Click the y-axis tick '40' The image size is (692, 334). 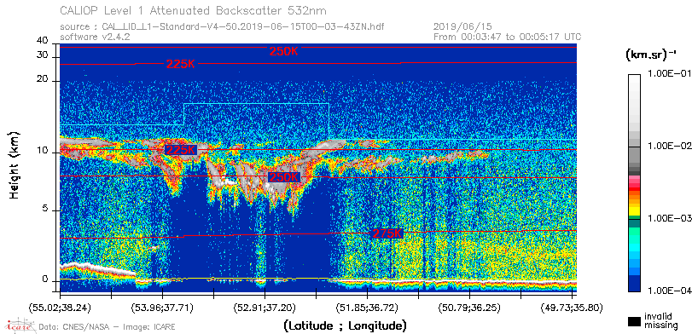(x=43, y=41)
